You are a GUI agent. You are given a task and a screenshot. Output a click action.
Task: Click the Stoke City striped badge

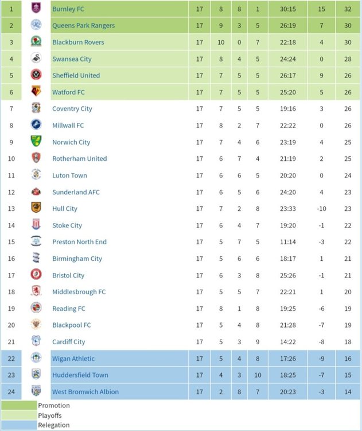(x=36, y=224)
